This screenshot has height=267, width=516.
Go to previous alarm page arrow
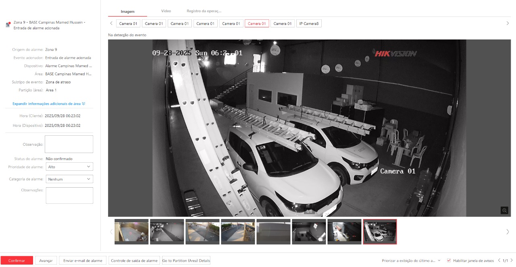coord(499,261)
